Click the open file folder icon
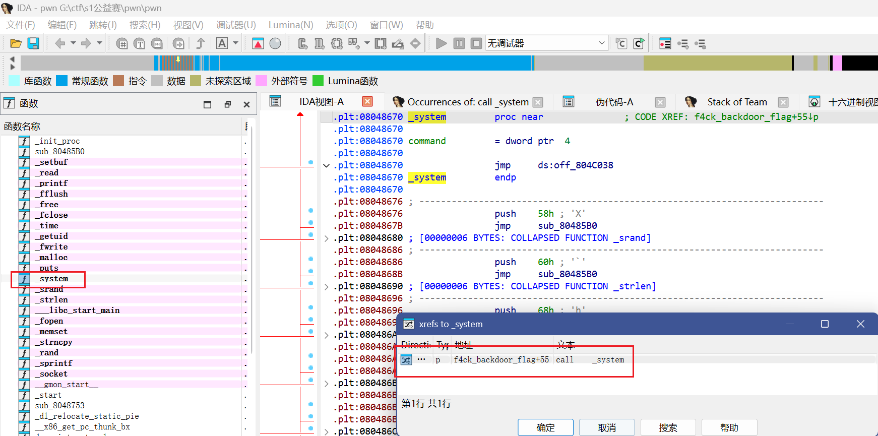Image resolution: width=878 pixels, height=436 pixels. (x=16, y=43)
